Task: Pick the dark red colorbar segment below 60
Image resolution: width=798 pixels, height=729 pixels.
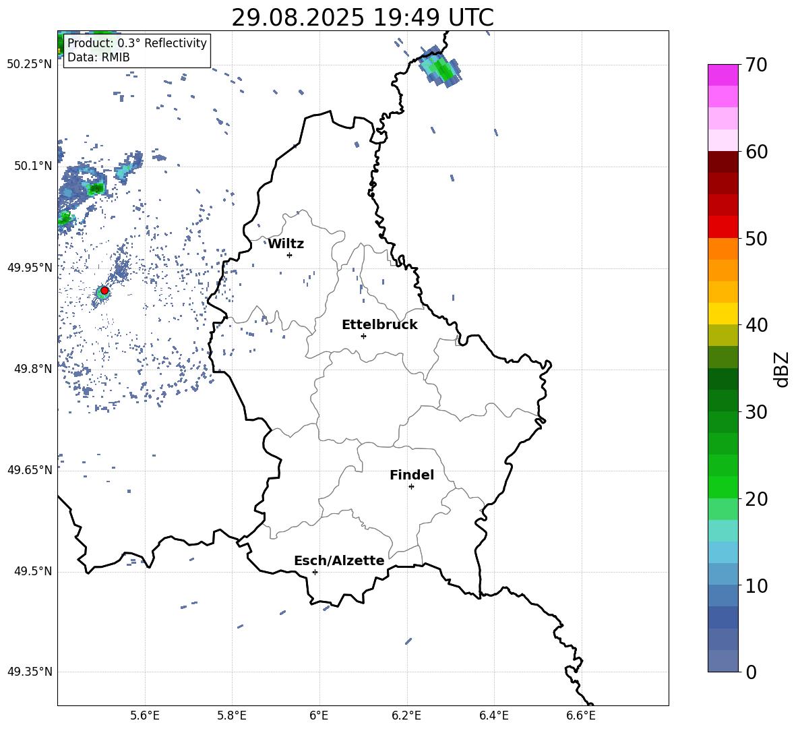Action: [x=723, y=162]
